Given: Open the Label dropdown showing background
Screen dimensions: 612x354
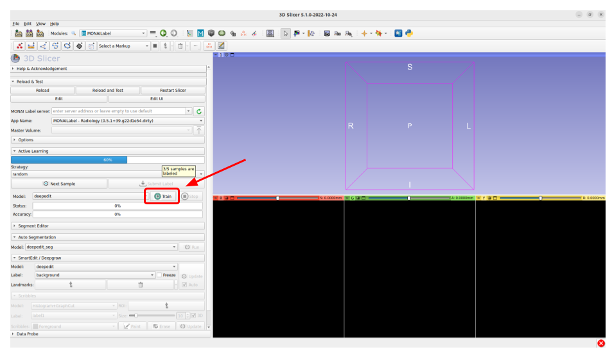Looking at the screenshot, I should 95,275.
